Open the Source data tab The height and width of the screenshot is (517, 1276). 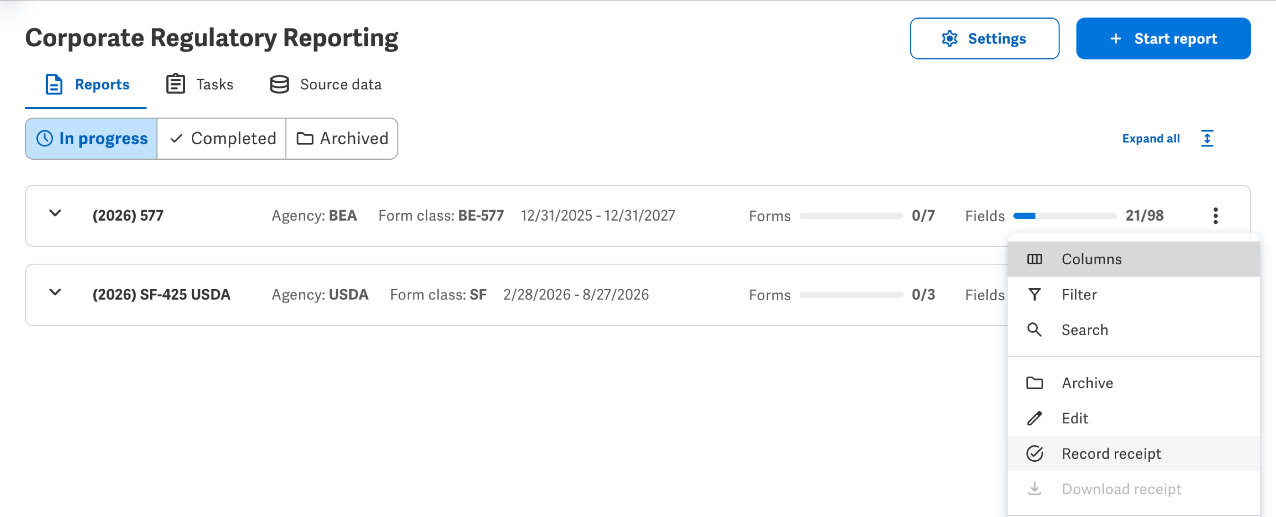[x=326, y=84]
